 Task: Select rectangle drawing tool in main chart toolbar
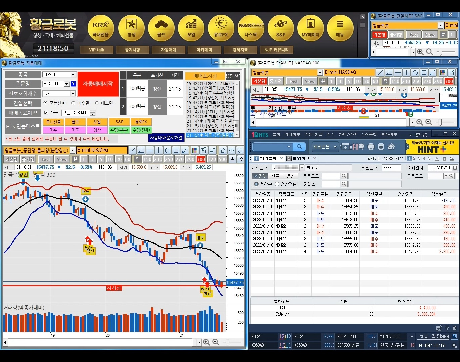pyautogui.click(x=176, y=150)
